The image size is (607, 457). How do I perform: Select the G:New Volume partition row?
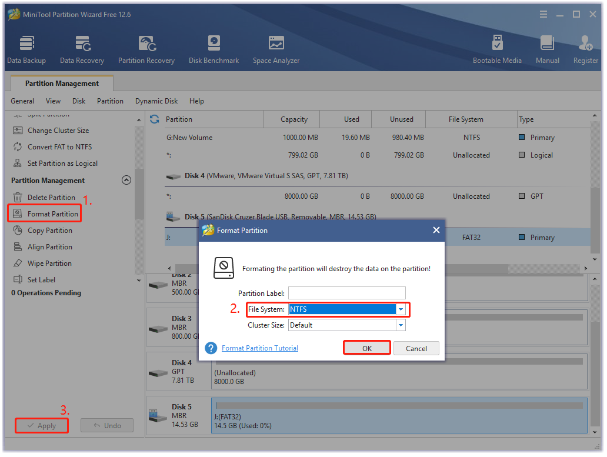pyautogui.click(x=378, y=138)
